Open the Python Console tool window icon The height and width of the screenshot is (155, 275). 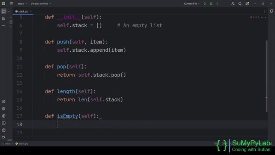[x=3, y=102]
